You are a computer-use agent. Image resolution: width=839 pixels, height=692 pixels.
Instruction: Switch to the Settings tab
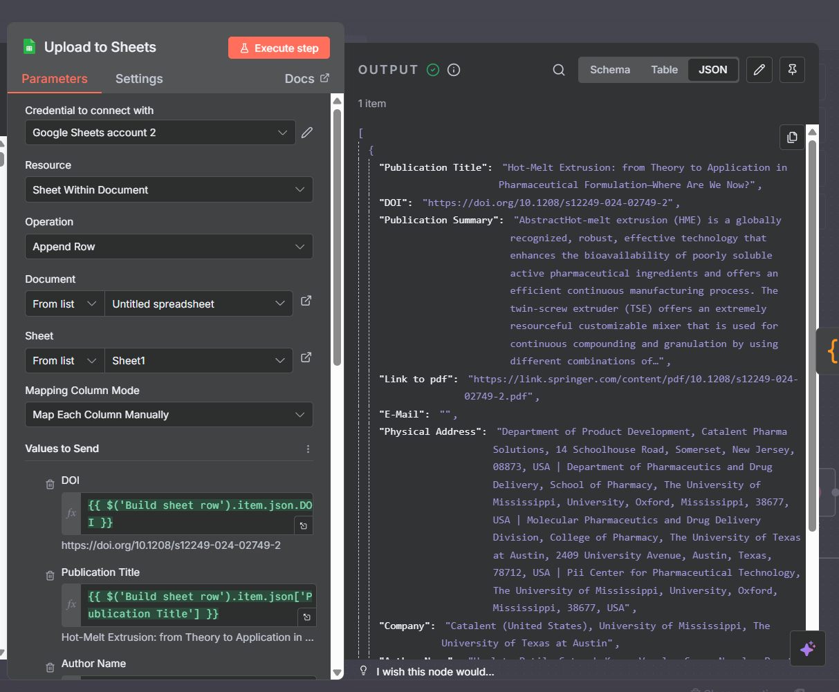click(139, 79)
